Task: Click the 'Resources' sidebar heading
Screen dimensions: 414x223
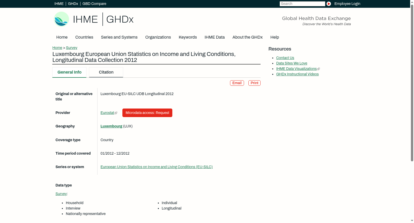Action: tap(280, 49)
